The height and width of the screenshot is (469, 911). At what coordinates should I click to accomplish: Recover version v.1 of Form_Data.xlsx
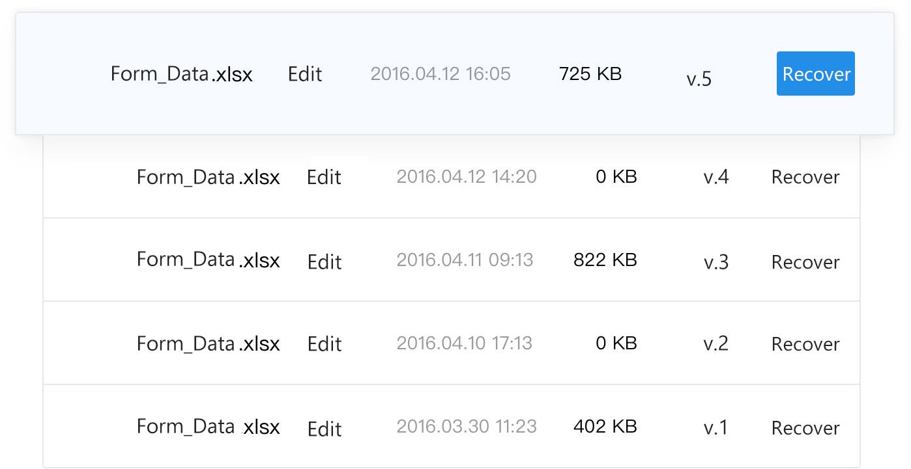tap(805, 428)
